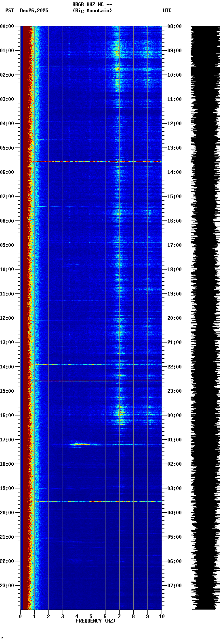The height and width of the screenshot is (642, 223).
Task: Click the station title 'BBGB HHZ NC --'
Action: pyautogui.click(x=92, y=4)
